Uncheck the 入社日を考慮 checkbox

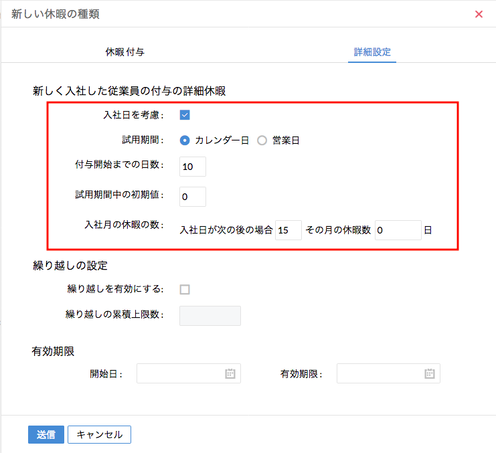pyautogui.click(x=185, y=115)
